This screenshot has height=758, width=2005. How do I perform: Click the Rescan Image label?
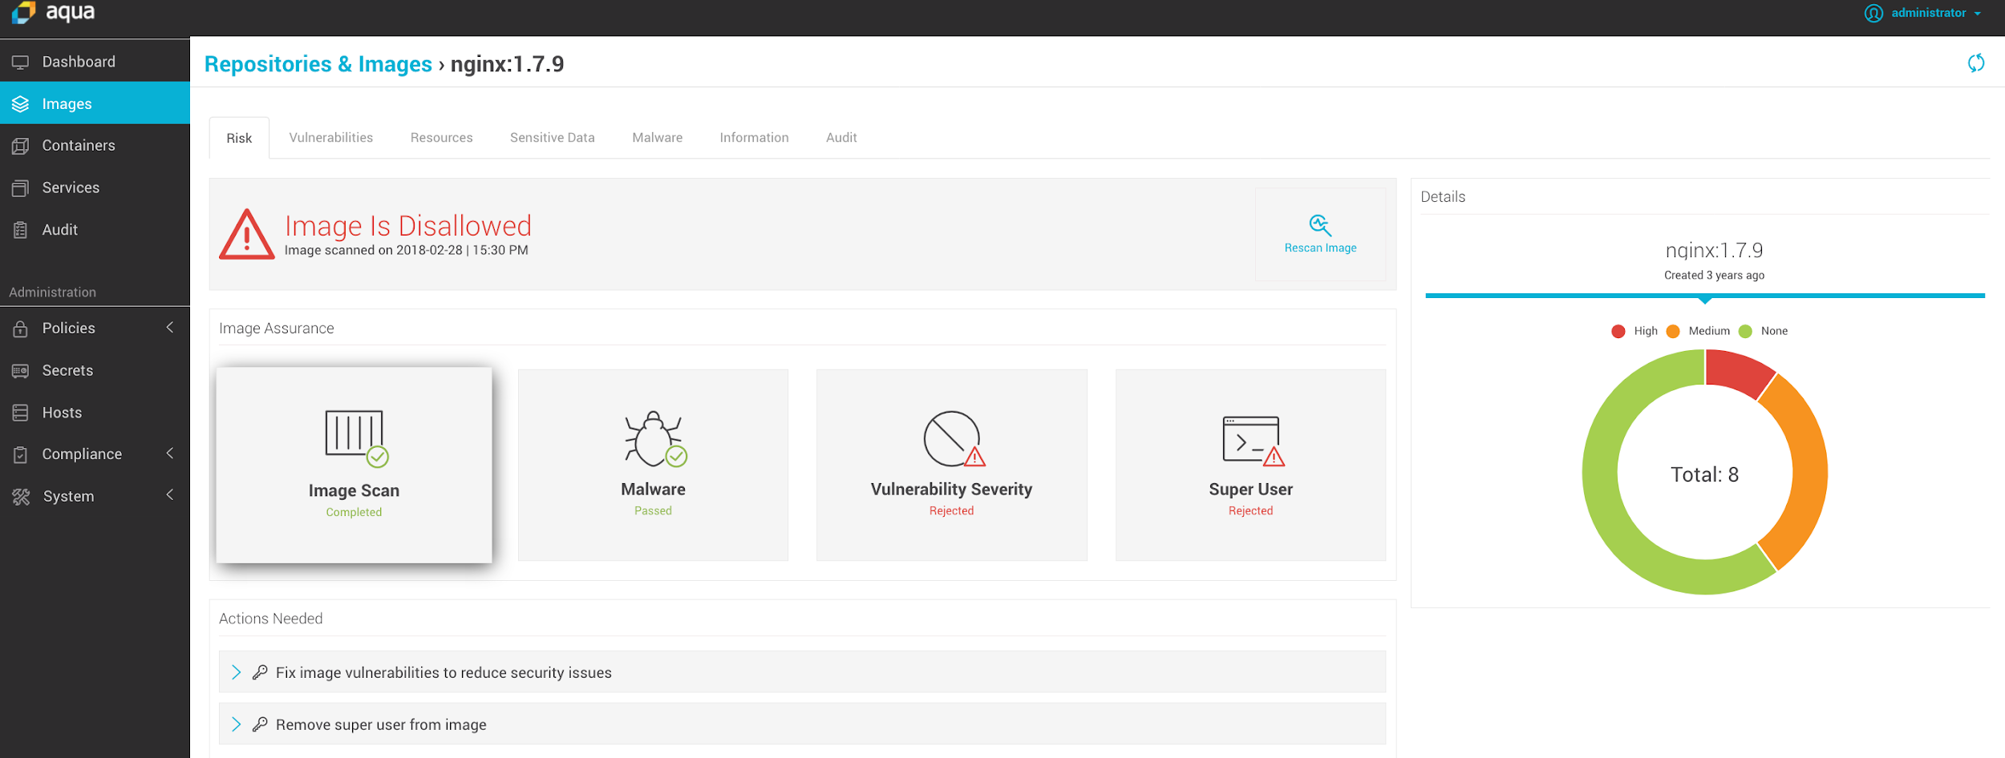click(1321, 248)
